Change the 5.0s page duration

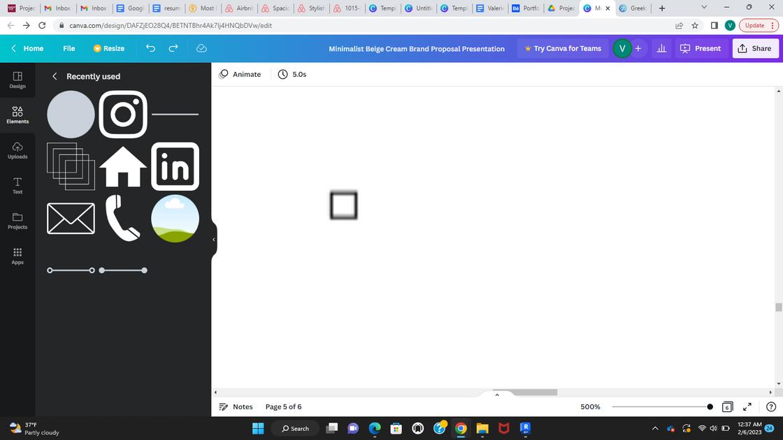coord(292,74)
